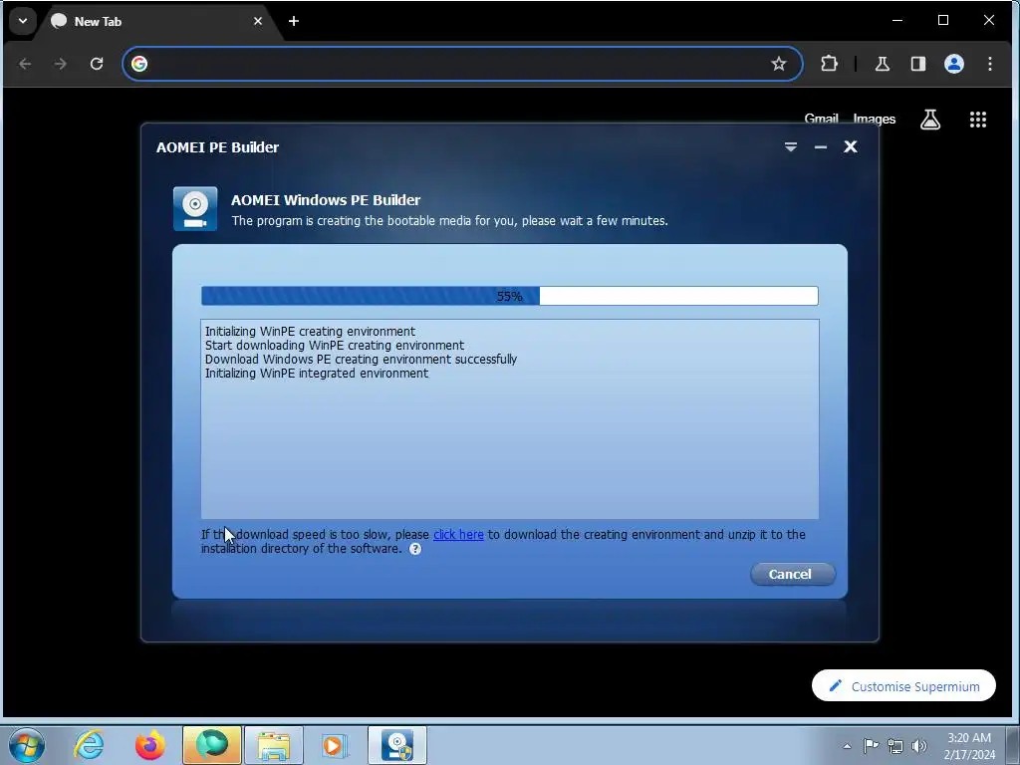Follow the 'click here' download link
The image size is (1020, 765).
click(x=458, y=534)
